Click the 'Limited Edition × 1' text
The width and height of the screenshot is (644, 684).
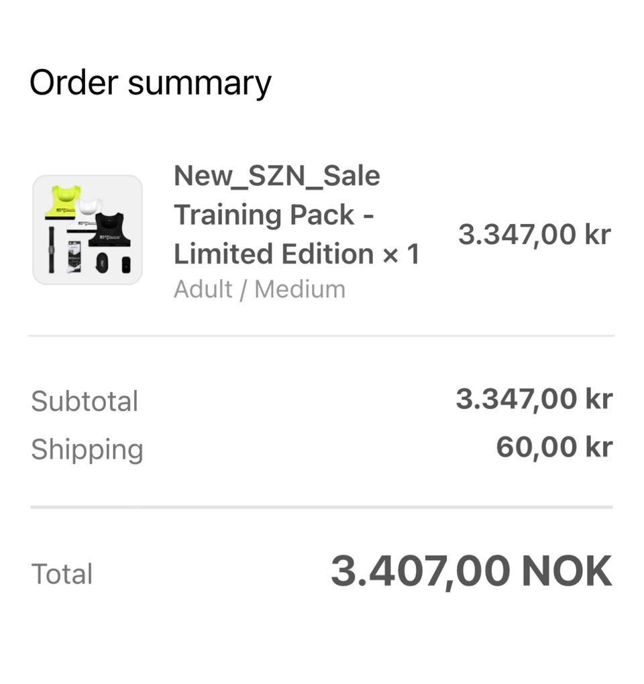pos(296,254)
